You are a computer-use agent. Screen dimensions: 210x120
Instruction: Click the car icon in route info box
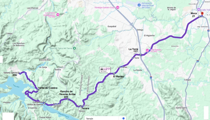pos(102,69)
